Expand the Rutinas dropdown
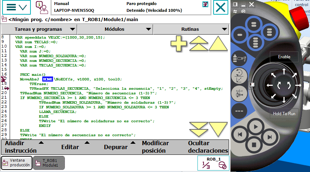The height and width of the screenshot is (172, 310). pos(191,29)
